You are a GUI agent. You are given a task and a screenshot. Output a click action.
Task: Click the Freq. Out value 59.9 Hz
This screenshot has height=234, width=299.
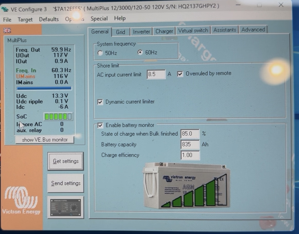(61, 50)
